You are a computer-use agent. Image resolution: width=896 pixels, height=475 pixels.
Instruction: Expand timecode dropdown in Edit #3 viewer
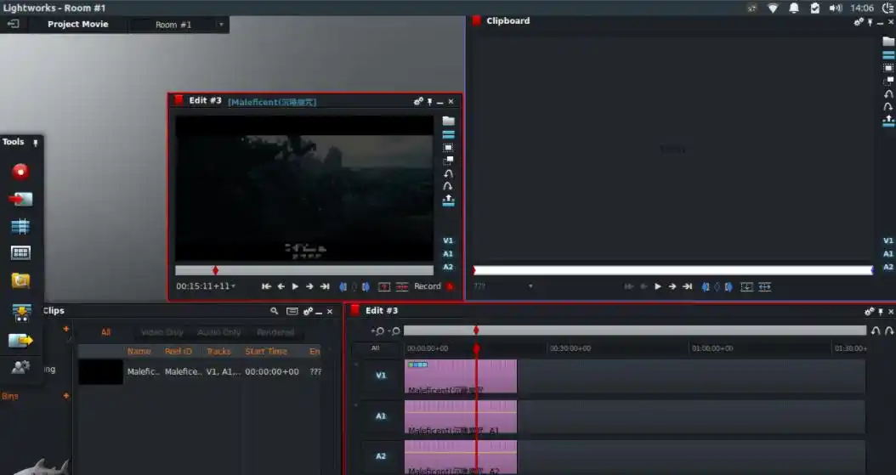pos(234,287)
